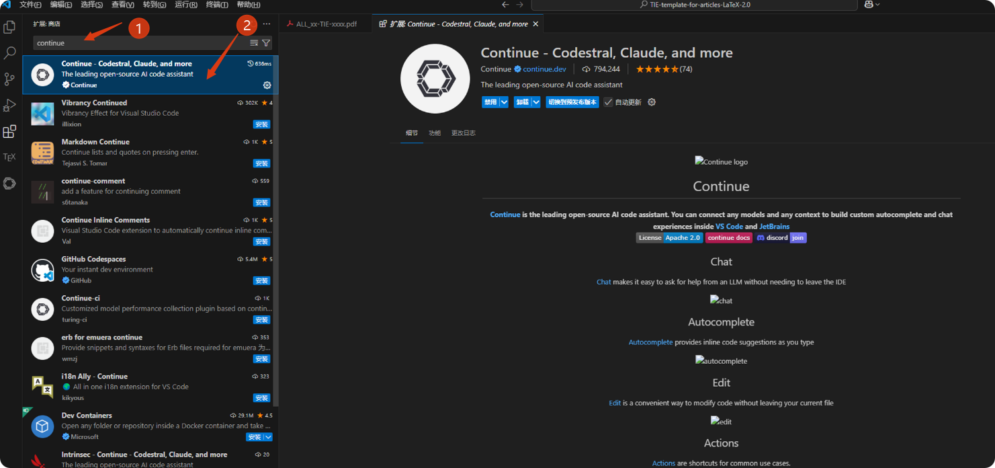995x468 pixels.
Task: Open extension search filter funnel icon
Action: click(266, 43)
